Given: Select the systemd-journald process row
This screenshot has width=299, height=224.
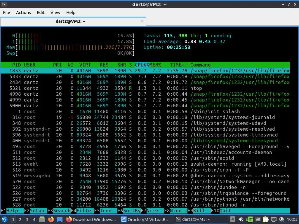Looking at the screenshot, I should click(x=145, y=117).
